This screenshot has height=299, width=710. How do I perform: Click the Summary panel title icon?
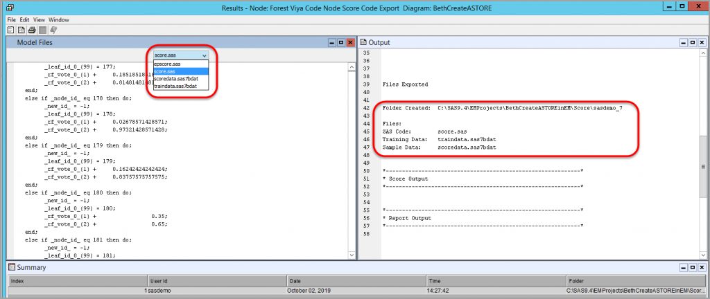(10, 267)
